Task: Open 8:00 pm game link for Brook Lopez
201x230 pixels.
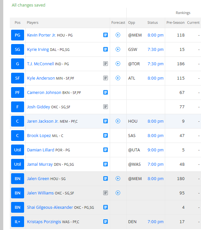Action: pyautogui.click(x=155, y=135)
